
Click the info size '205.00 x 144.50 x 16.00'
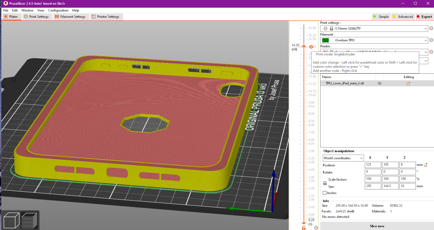click(x=352, y=206)
